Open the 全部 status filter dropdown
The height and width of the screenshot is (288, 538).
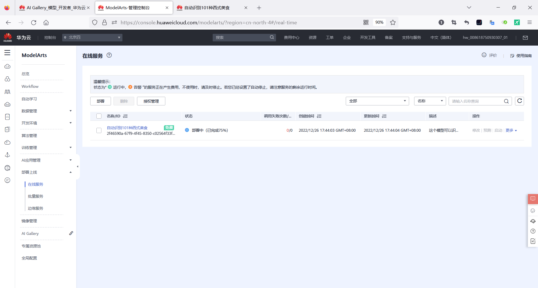click(x=377, y=101)
